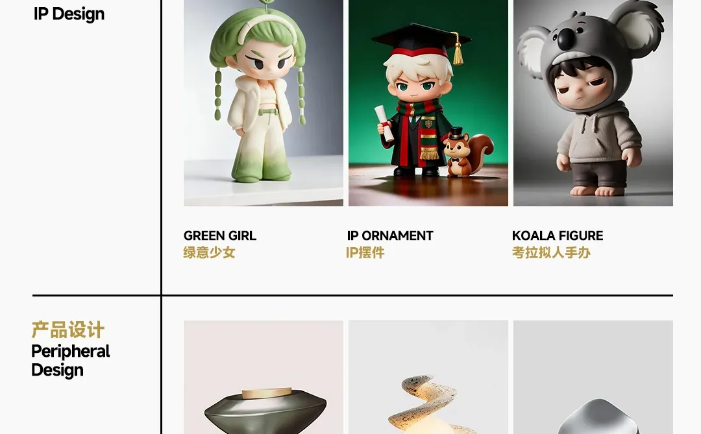Select the 考拉拟人手办 caption
701x434 pixels.
551,252
